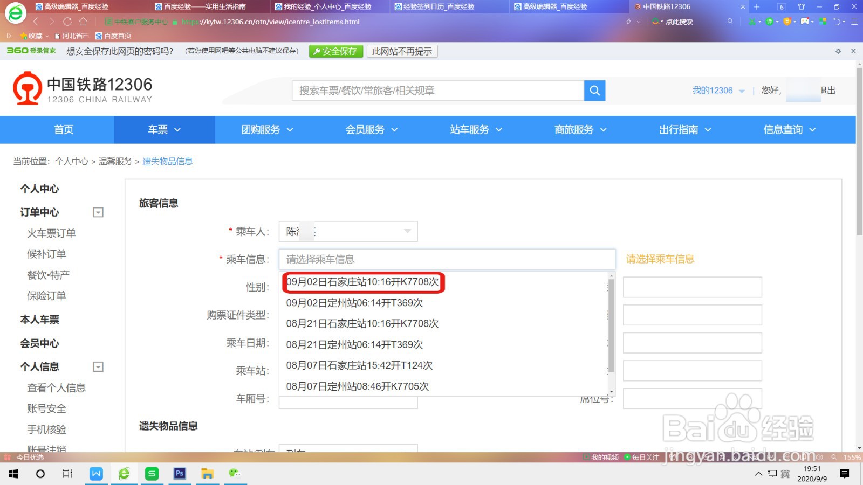Select 08月07日定州站08:46开K7705次 option
863x485 pixels.
click(x=358, y=386)
